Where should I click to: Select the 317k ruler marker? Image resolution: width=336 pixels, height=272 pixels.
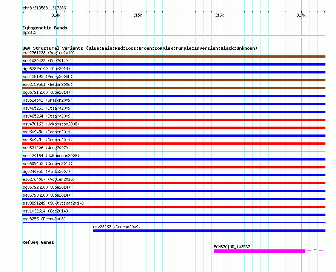pos(301,15)
